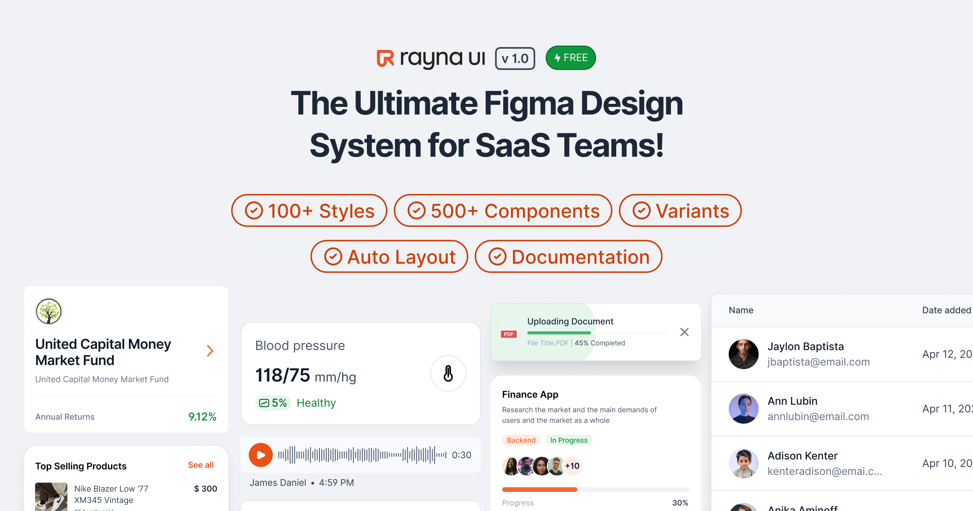973x511 pixels.
Task: Click the Annual Returns label
Action: [x=65, y=417]
